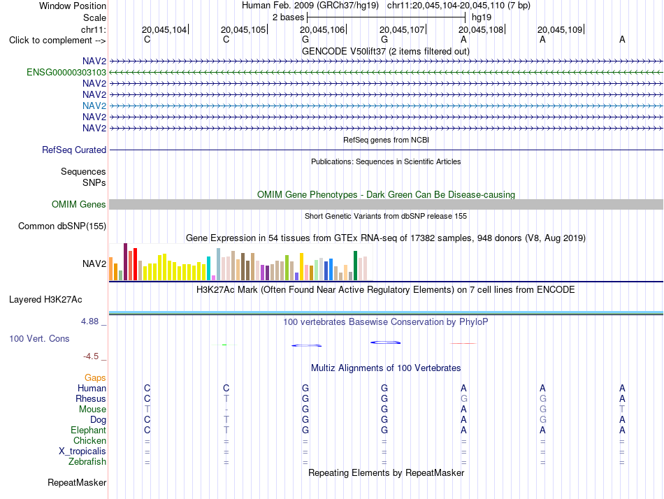This screenshot has width=664, height=499.
Task: Click the SNPs sub-track label
Action: (x=94, y=182)
